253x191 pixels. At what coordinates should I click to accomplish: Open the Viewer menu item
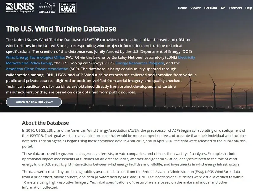(195, 8)
